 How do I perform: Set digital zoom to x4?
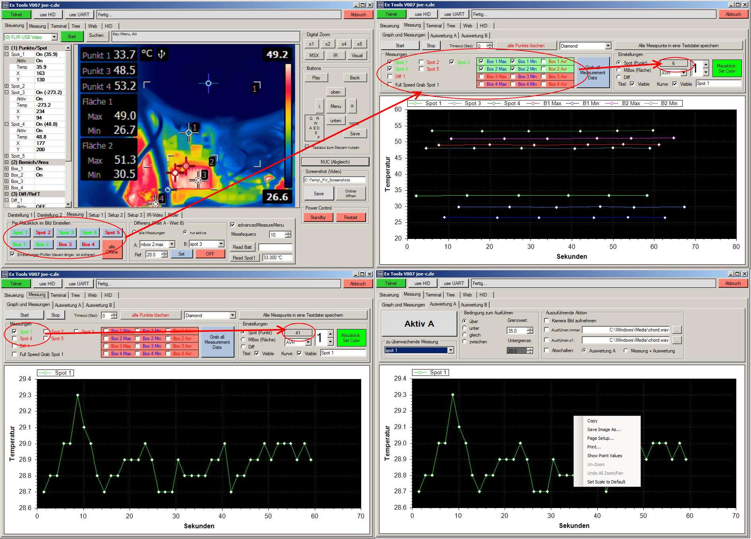(344, 44)
